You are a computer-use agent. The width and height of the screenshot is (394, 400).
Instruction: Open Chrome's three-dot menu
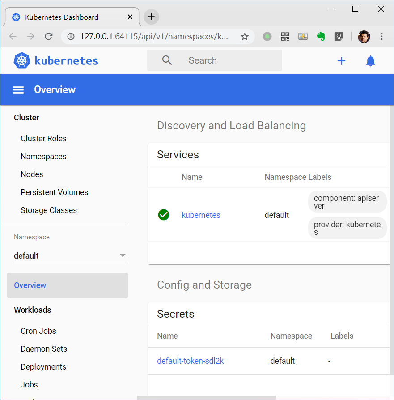click(381, 37)
